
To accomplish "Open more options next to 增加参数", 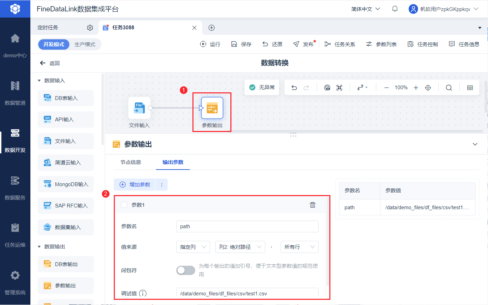I will (x=161, y=185).
